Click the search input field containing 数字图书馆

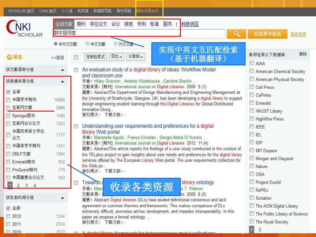coord(139,33)
